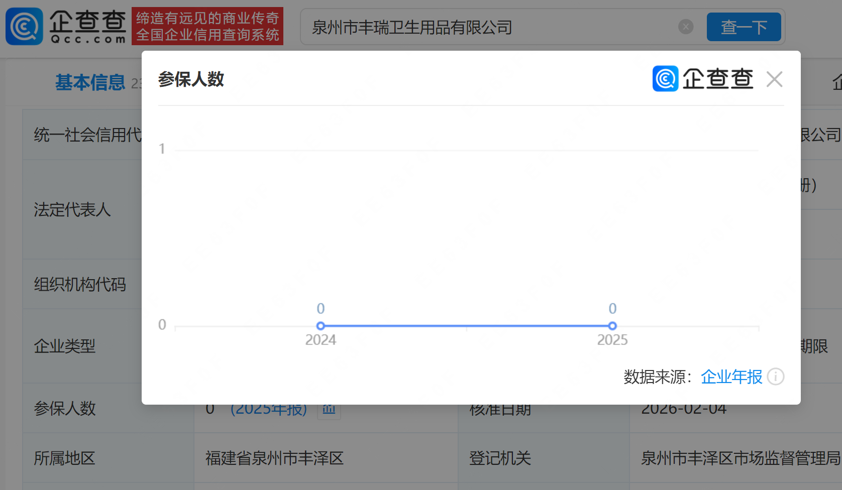Click the 企业类型 row label

coord(64,346)
